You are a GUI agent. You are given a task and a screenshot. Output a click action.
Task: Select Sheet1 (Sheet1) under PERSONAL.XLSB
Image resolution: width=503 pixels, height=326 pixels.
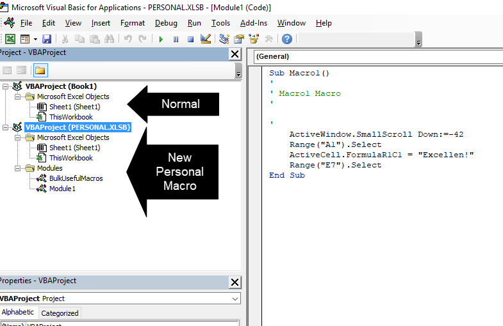[74, 148]
